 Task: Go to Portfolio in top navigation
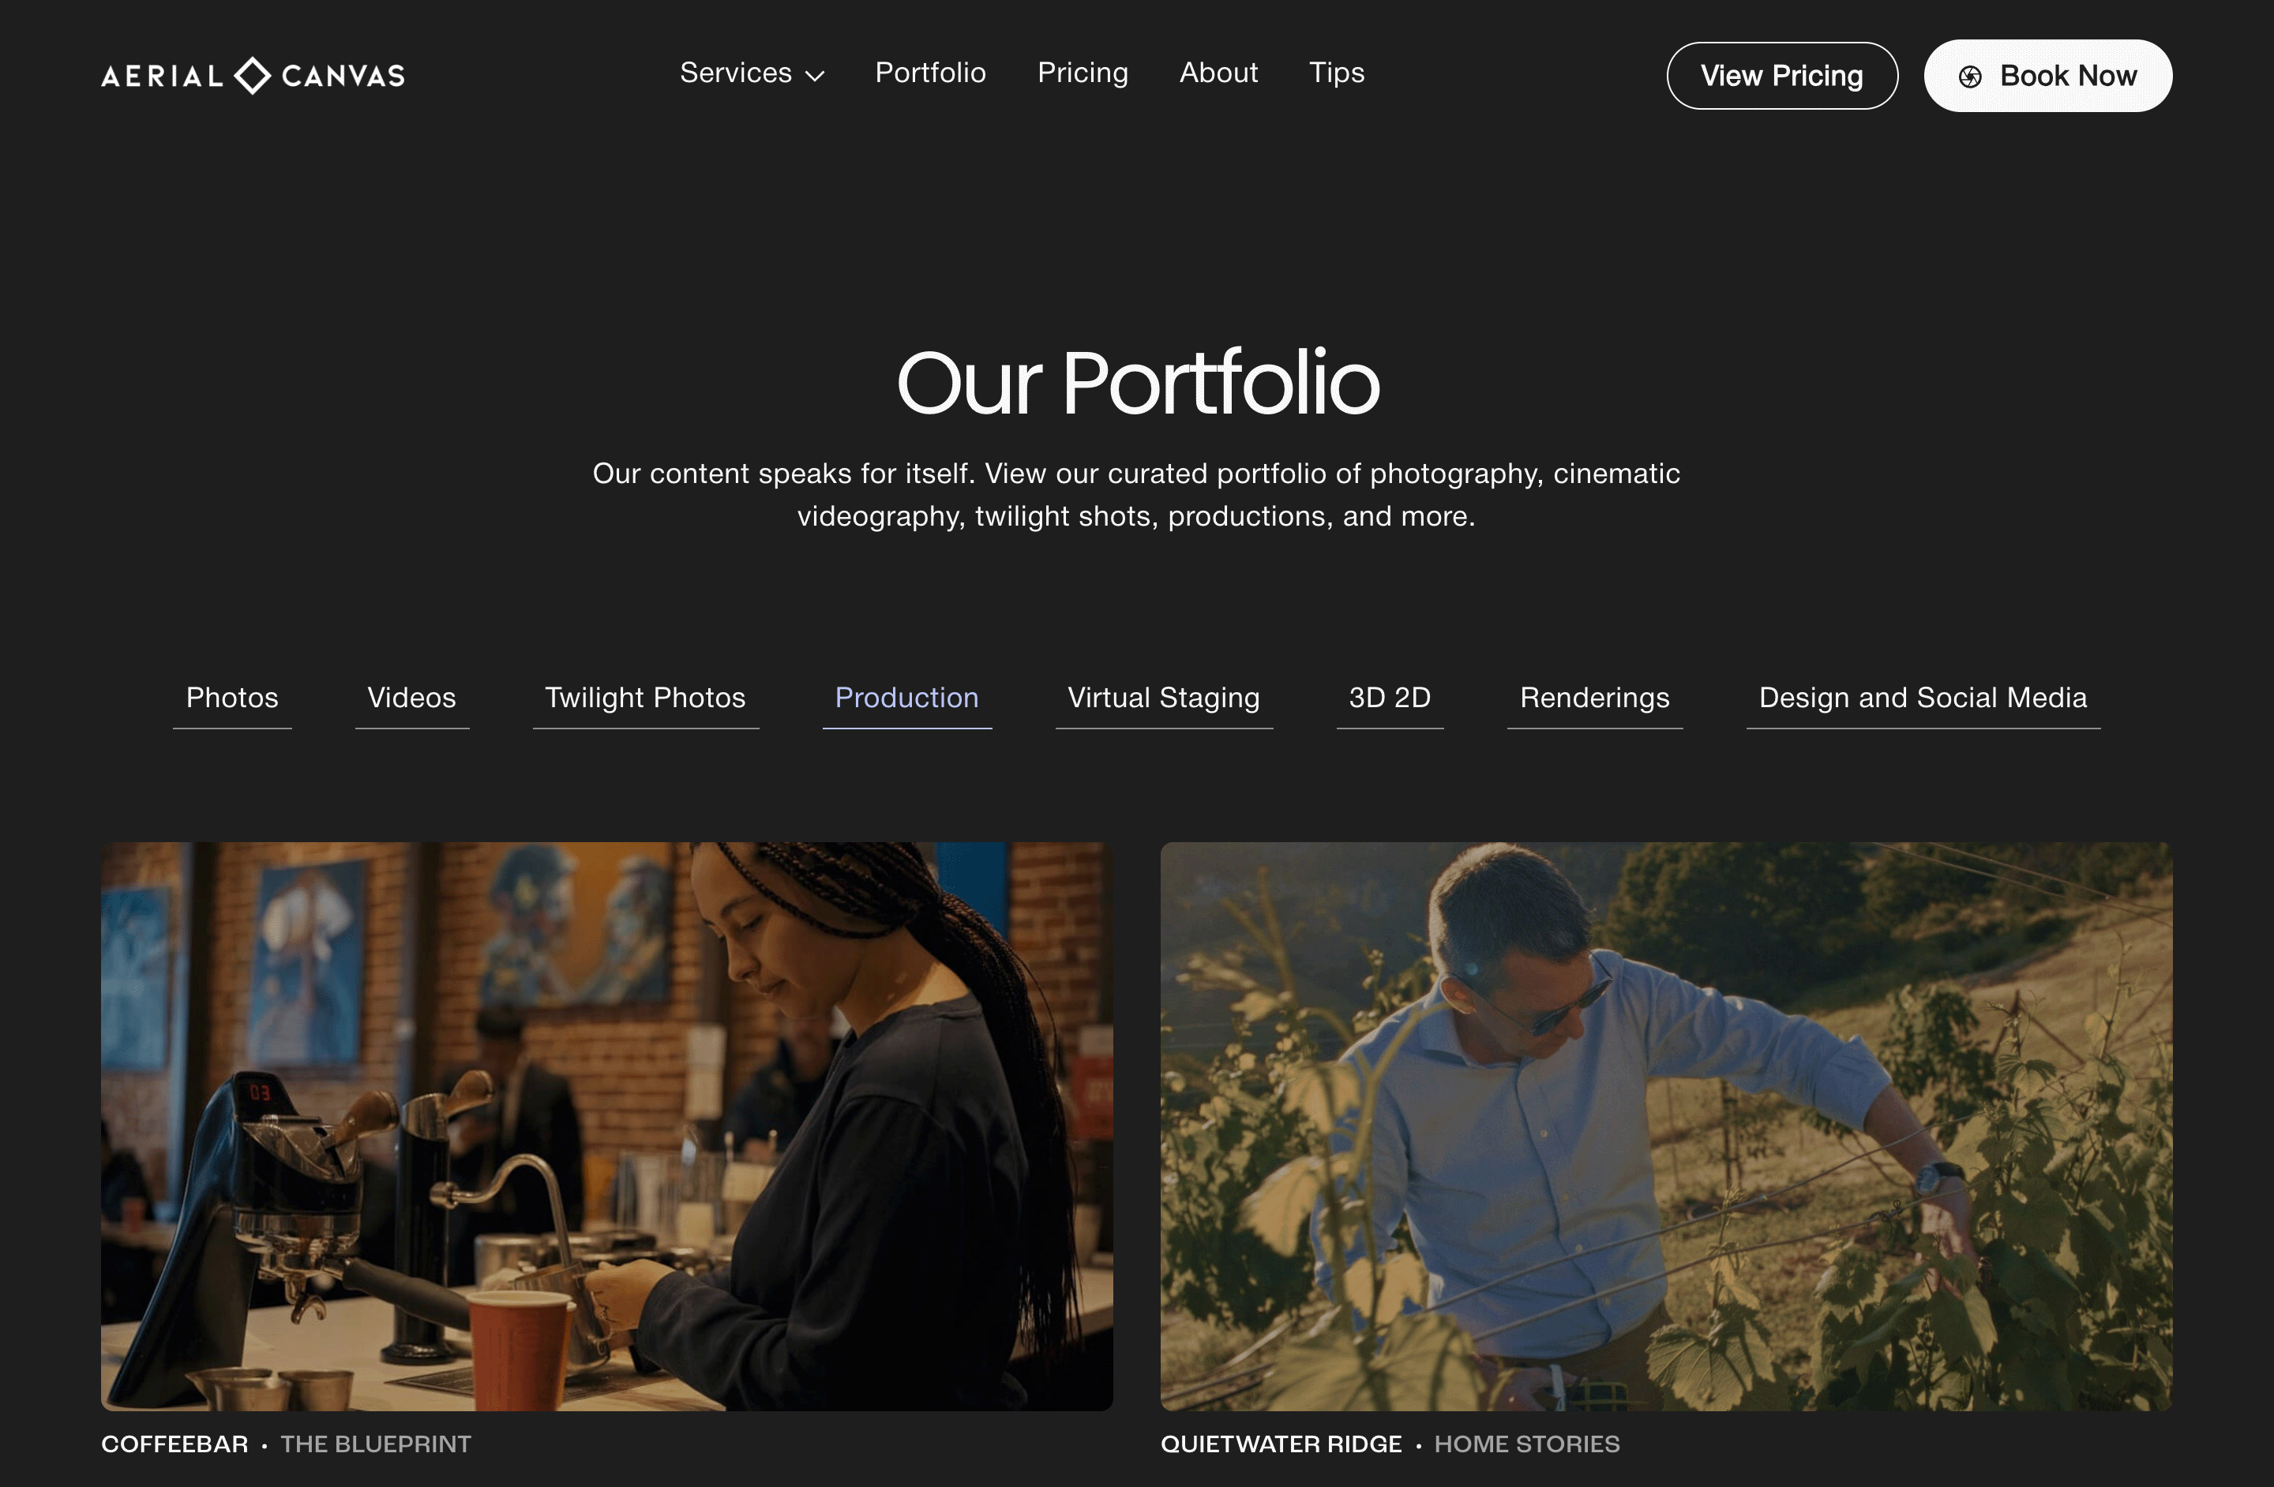tap(929, 73)
